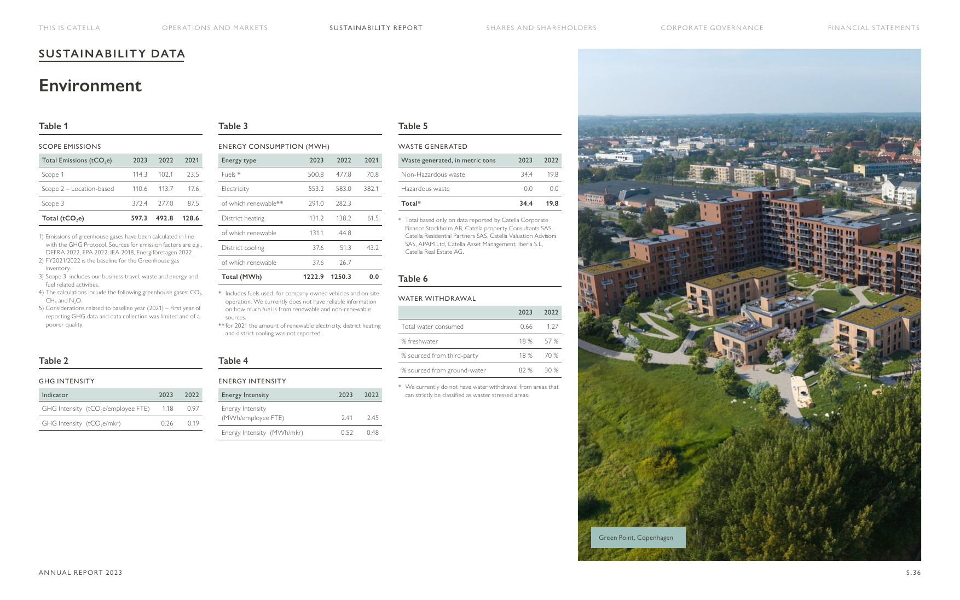Click ENERGY CONSUMPTION (MWH) label
Viewport: 960px width, 600px height.
[274, 147]
